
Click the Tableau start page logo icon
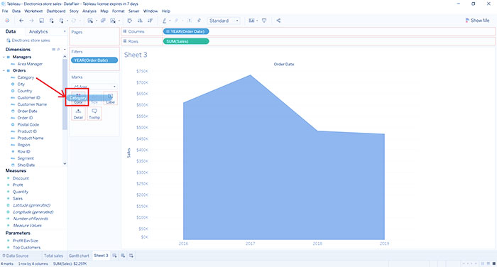(7, 21)
